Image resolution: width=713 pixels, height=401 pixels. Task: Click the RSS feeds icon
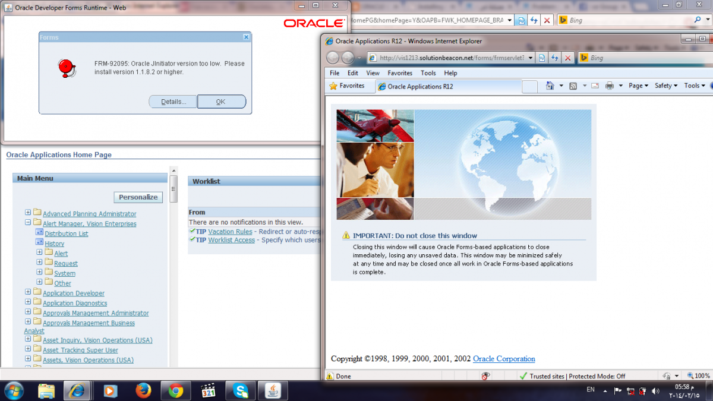pyautogui.click(x=573, y=86)
